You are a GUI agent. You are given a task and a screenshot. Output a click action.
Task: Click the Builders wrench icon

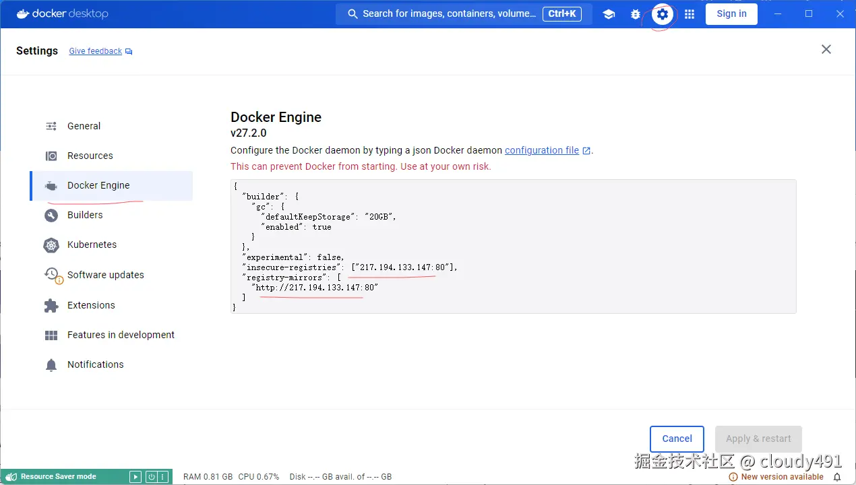(51, 216)
